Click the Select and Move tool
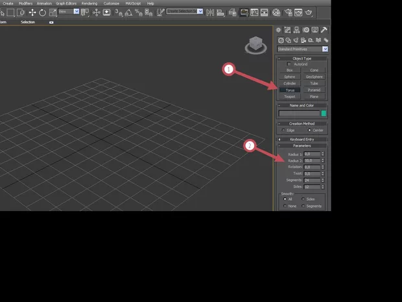The image size is (402, 302). coord(32,12)
